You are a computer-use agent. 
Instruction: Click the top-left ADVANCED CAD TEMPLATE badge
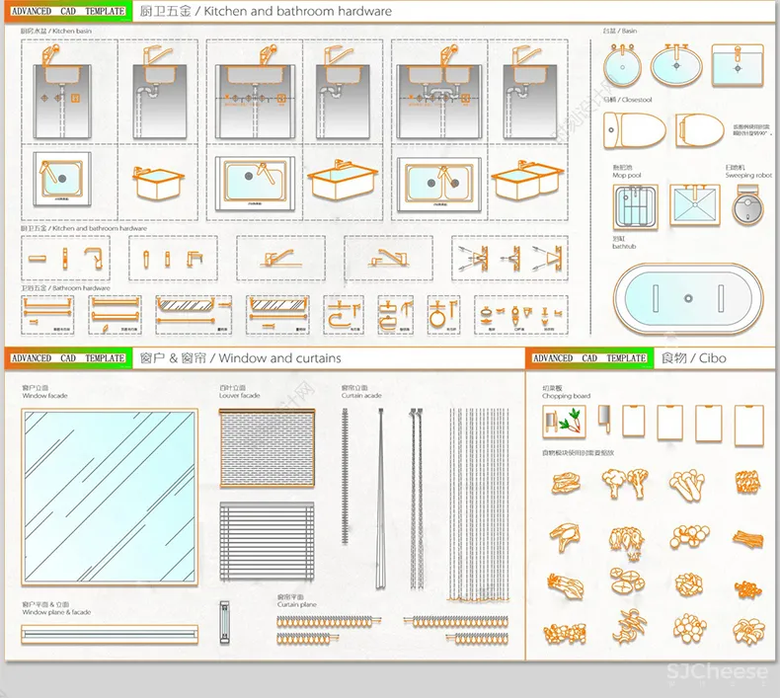coord(67,12)
